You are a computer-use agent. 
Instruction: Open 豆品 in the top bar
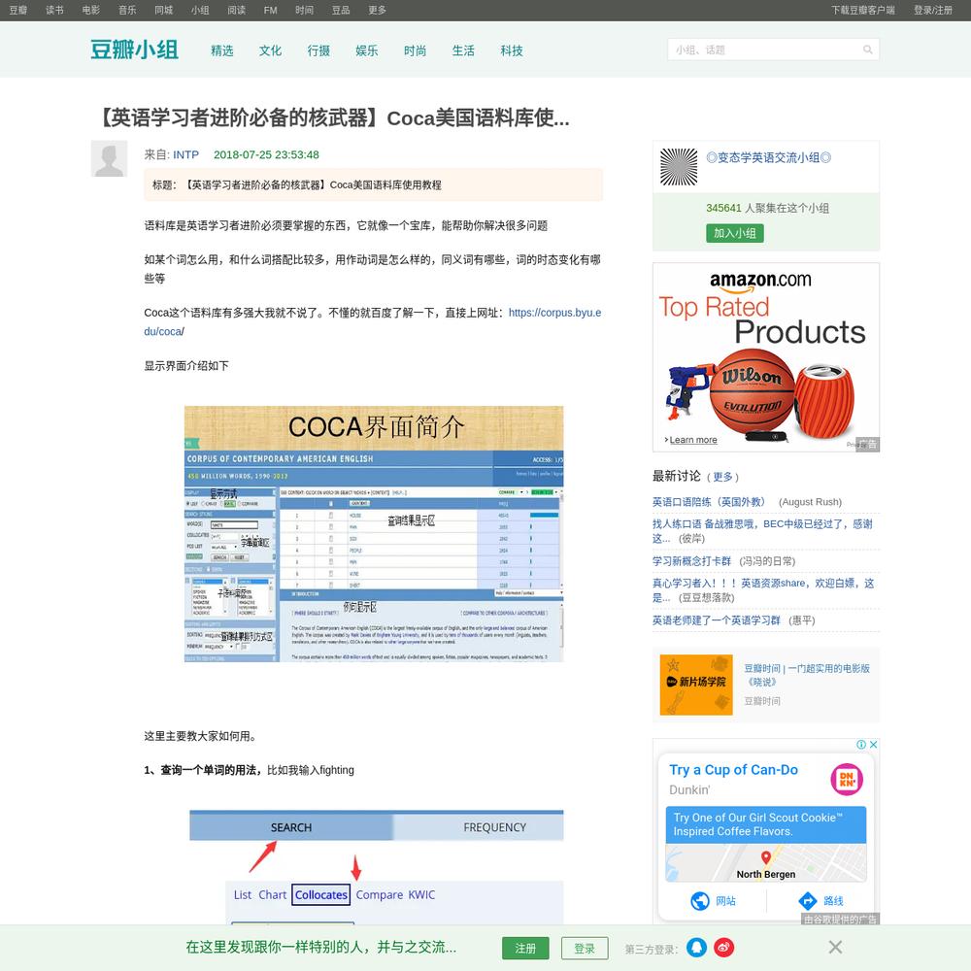(x=341, y=10)
